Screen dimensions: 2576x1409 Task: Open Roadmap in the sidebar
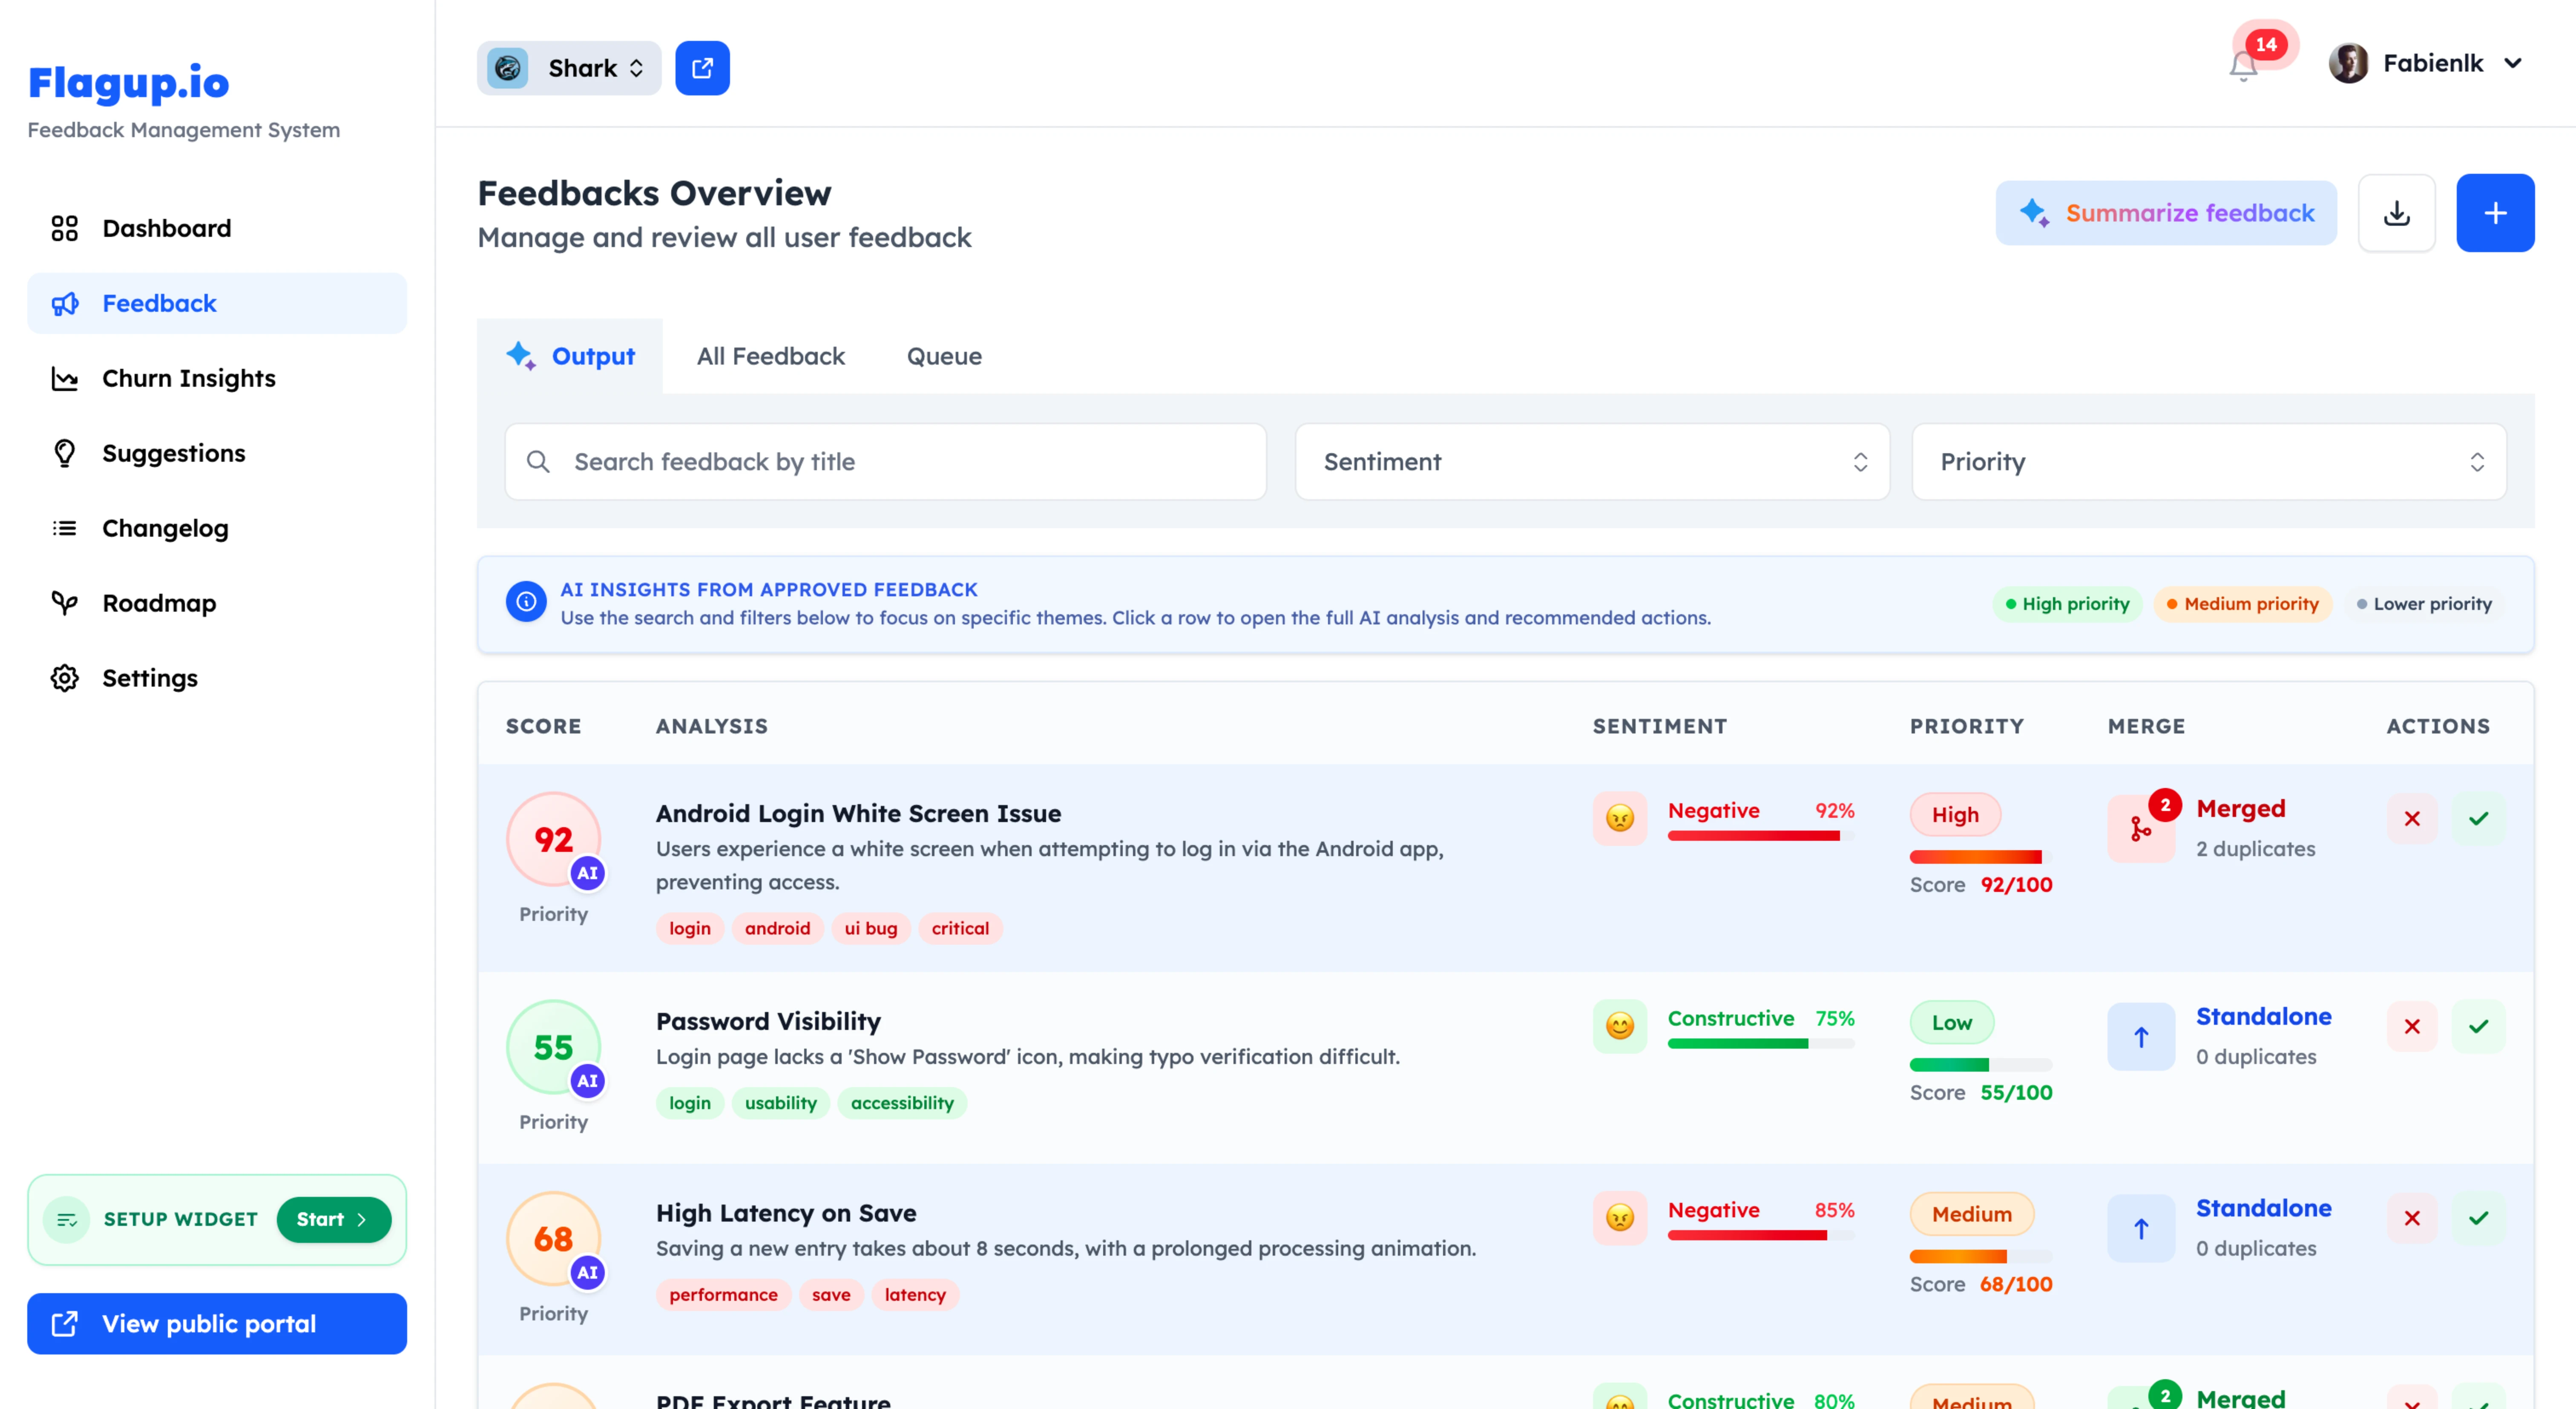(159, 603)
